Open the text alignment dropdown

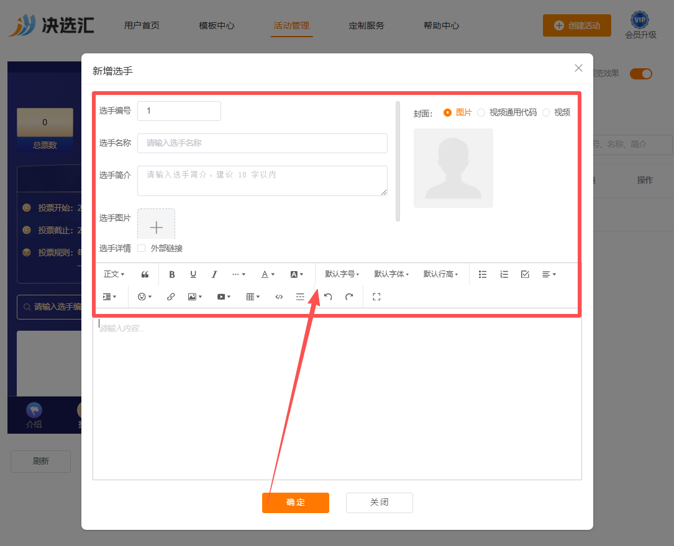click(549, 274)
